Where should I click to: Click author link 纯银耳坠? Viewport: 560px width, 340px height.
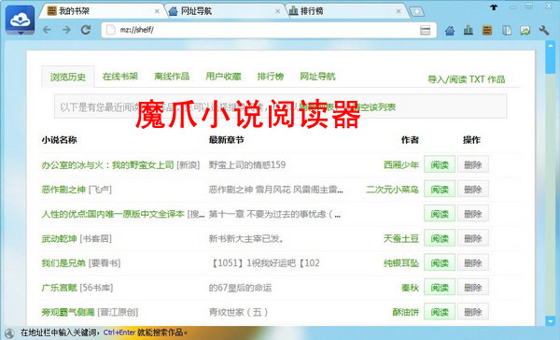(x=400, y=263)
